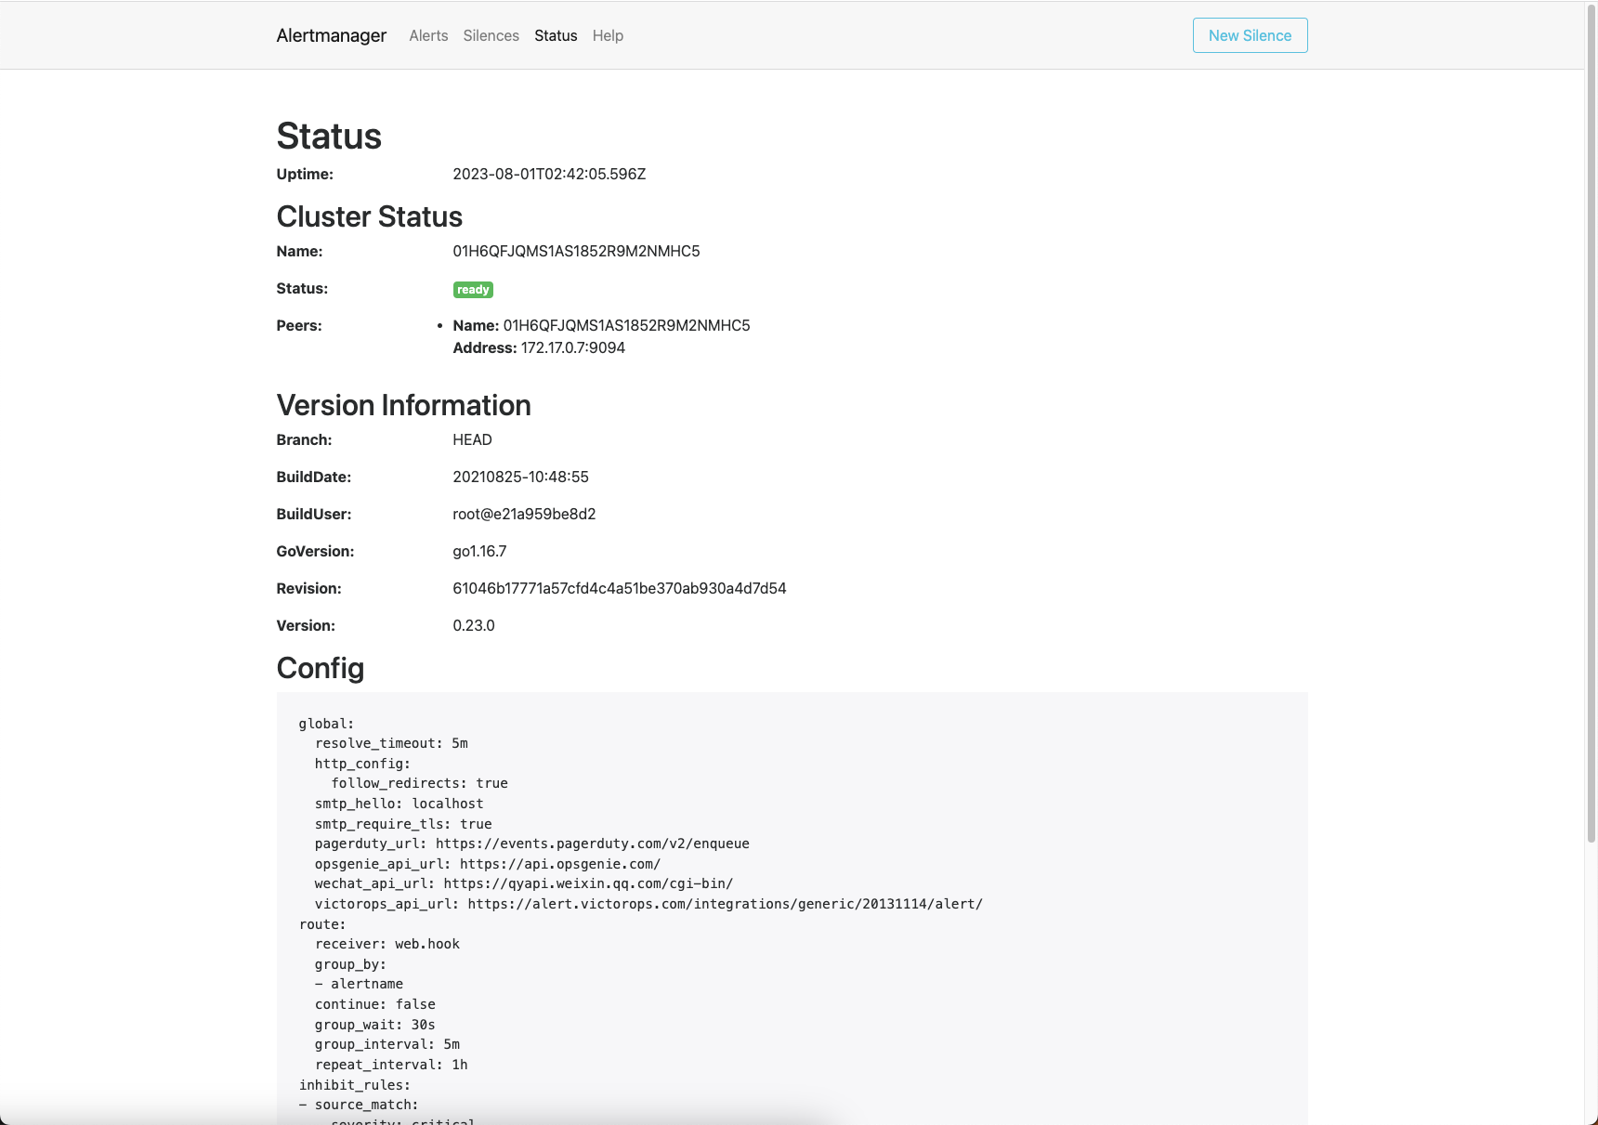The width and height of the screenshot is (1598, 1125).
Task: Click the Cluster Status heading
Action: point(369,216)
